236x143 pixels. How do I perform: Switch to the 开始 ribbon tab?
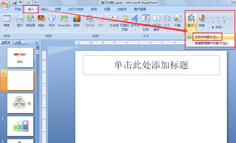18,9
